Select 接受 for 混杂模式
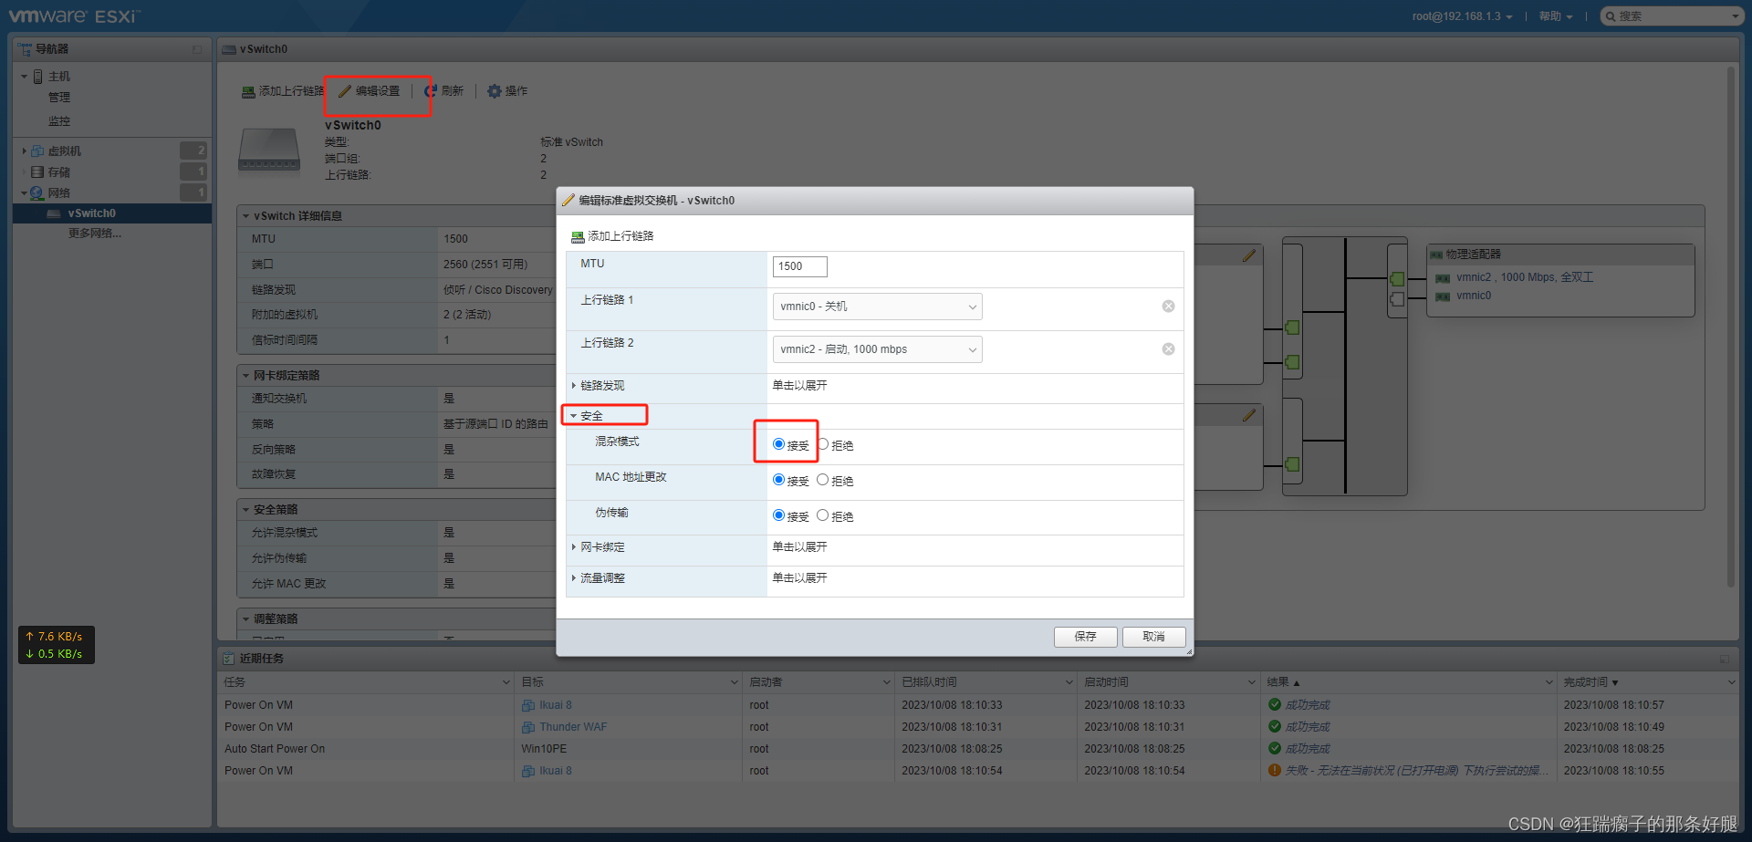This screenshot has height=842, width=1752. tap(778, 444)
